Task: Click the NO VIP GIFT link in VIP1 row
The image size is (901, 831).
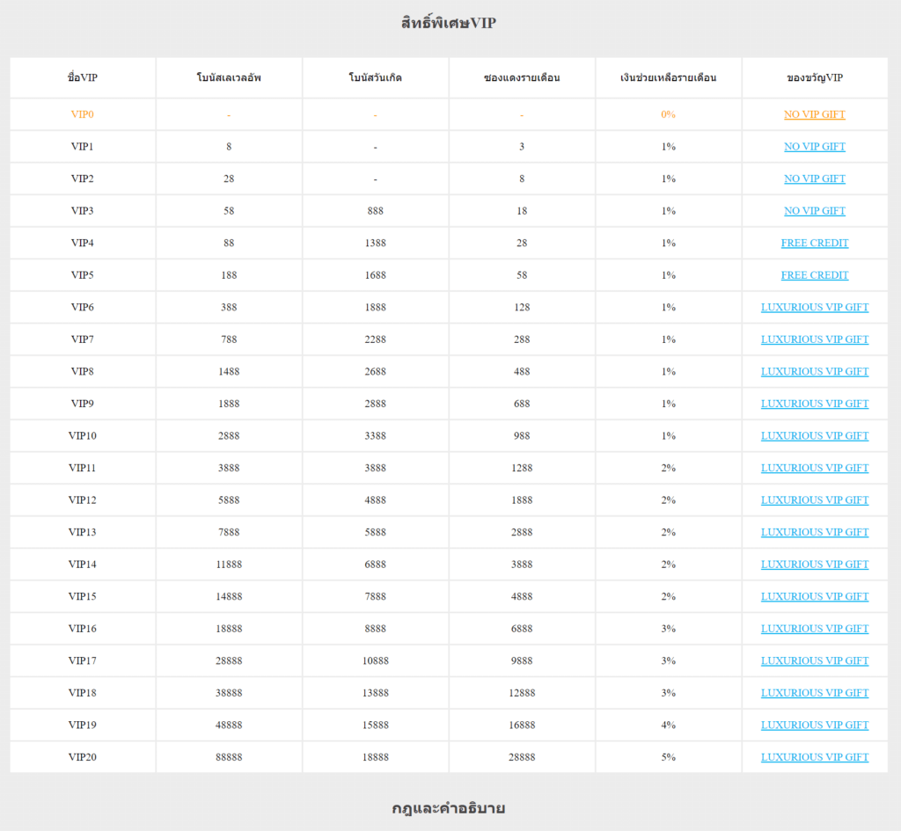Action: (814, 147)
